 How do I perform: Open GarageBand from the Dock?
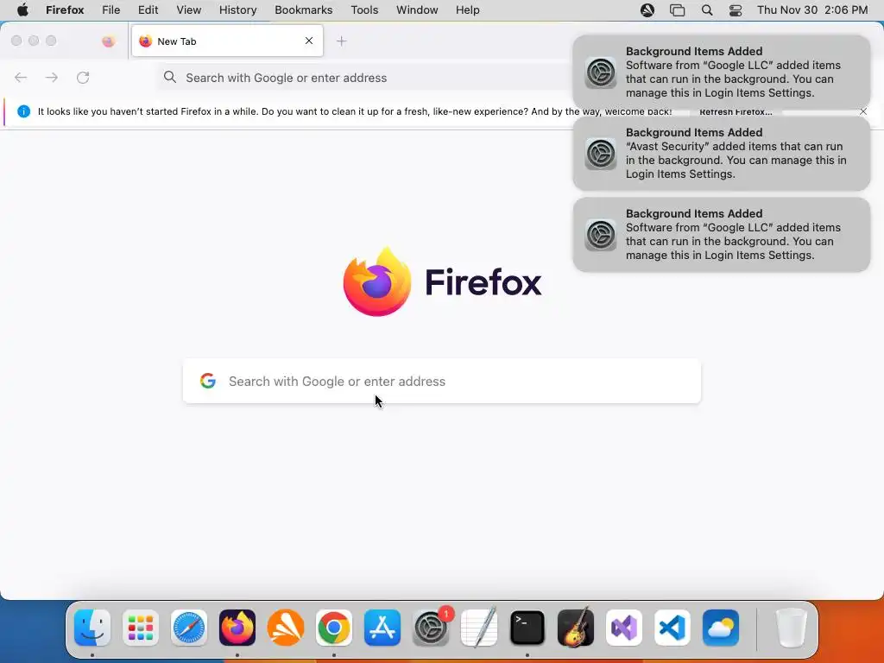tap(576, 628)
